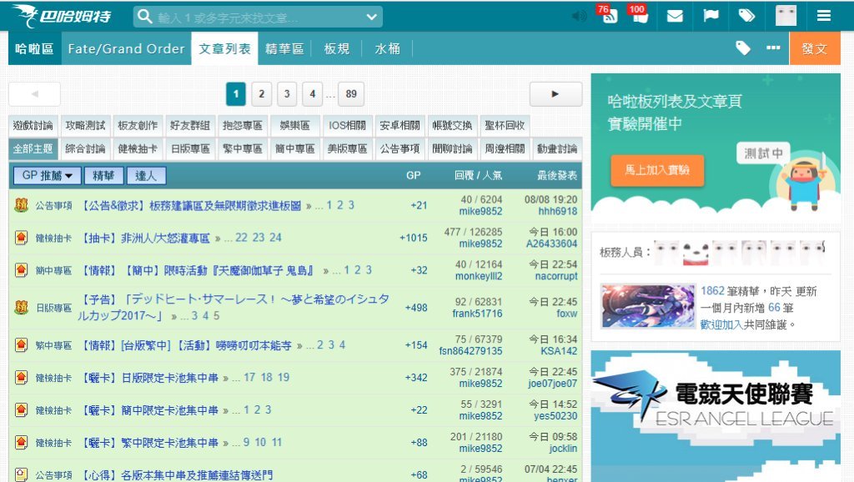Viewport: 854px width, 482px height.
Task: Click pinned icon of 非洲人 thread row
Action: coord(21,238)
